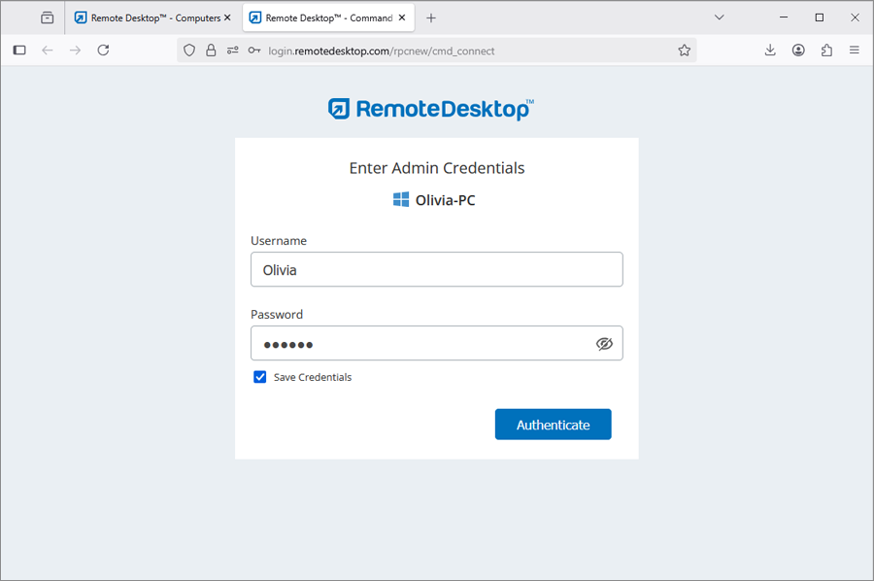
Task: Toggle the browser sidebar
Action: tap(19, 51)
